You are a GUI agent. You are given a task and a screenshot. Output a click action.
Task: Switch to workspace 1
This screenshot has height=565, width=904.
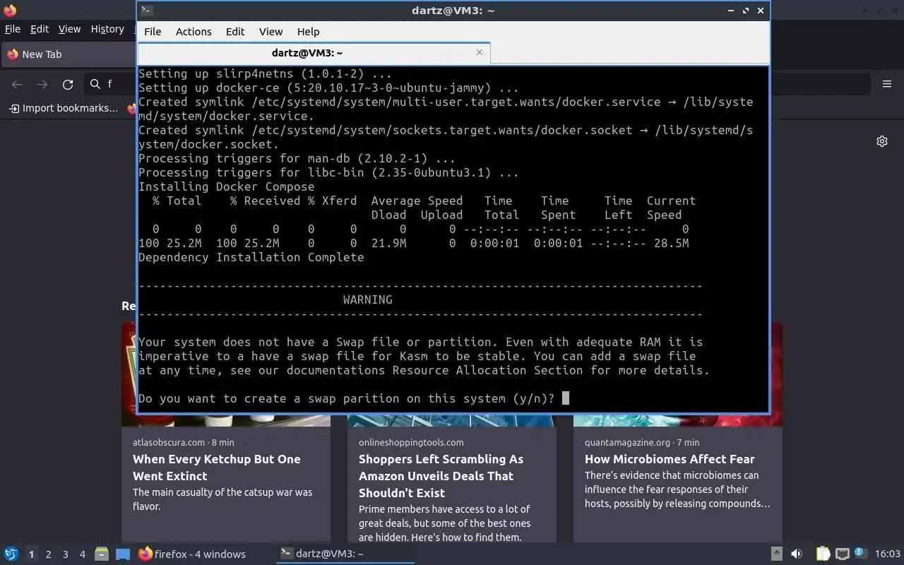[31, 554]
